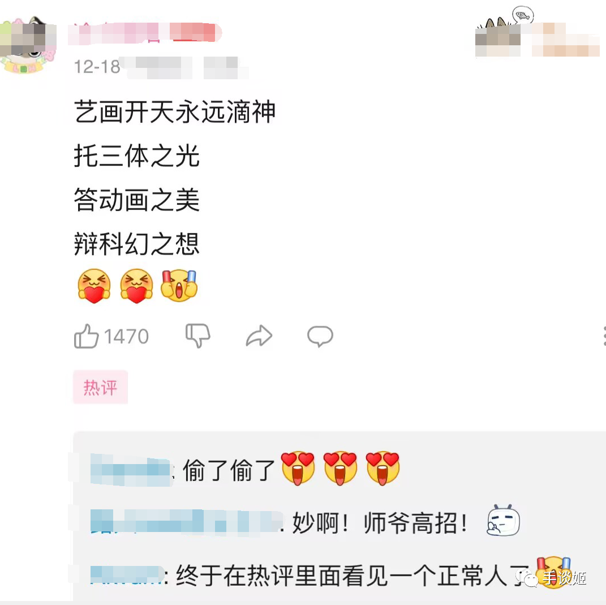Open the blurred pink commenter username
Screen dimensions: 606x605
tap(144, 32)
